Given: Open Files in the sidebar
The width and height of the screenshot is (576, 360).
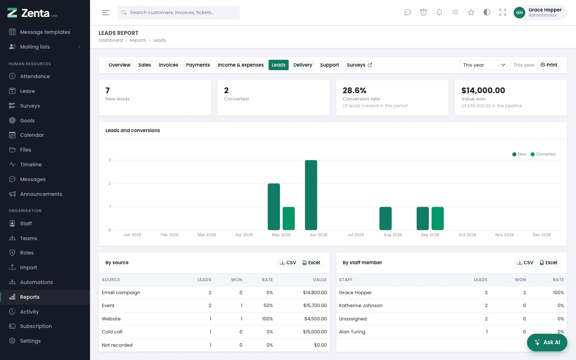Looking at the screenshot, I should tap(45, 150).
